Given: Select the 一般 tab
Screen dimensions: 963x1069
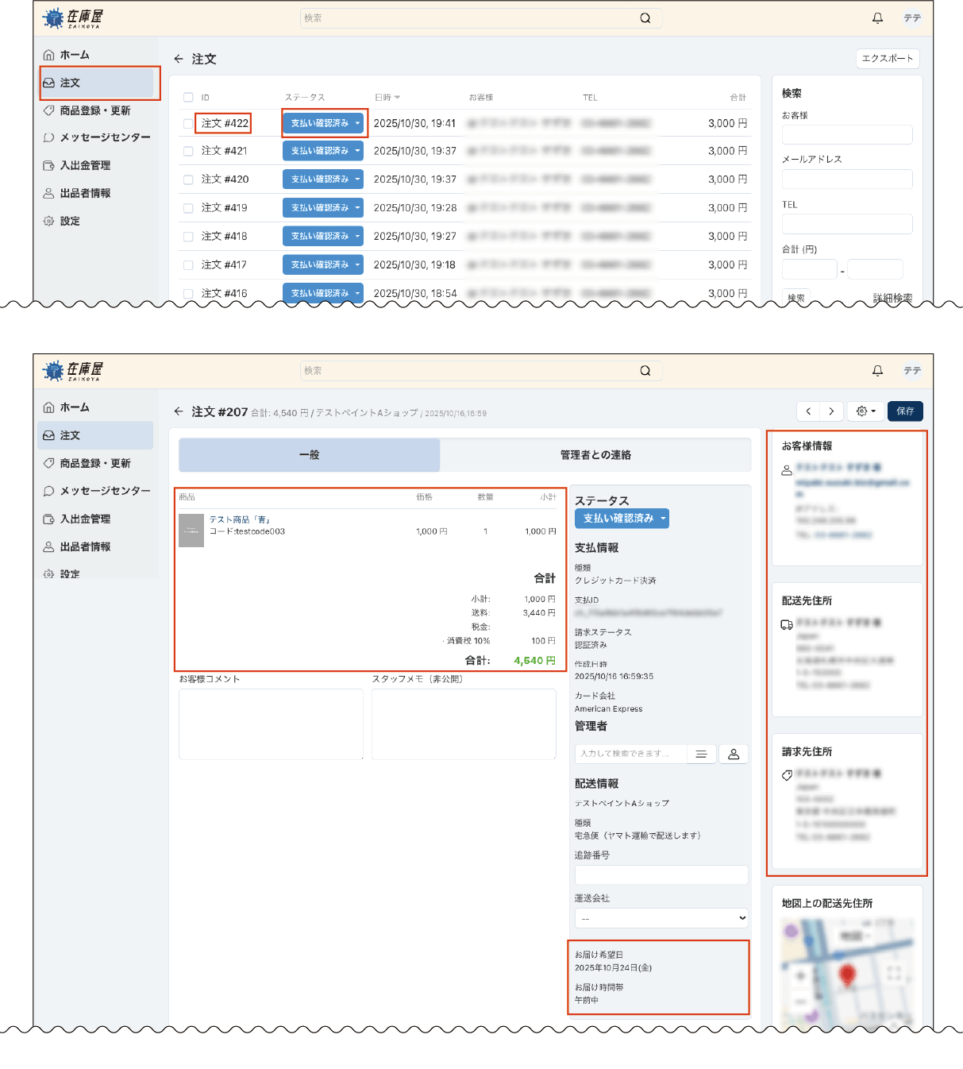Looking at the screenshot, I should (310, 455).
